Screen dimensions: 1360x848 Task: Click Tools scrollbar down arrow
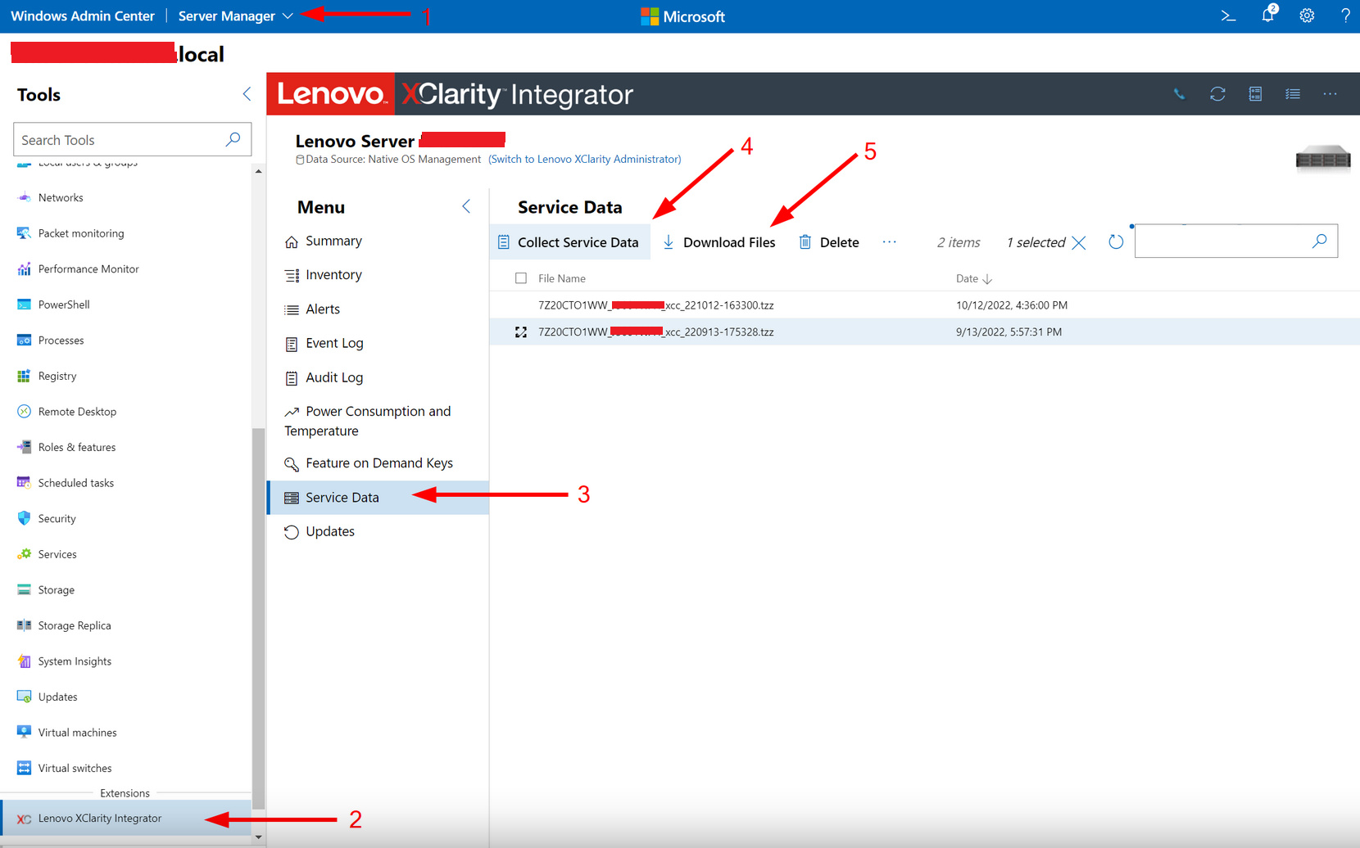pos(259,837)
